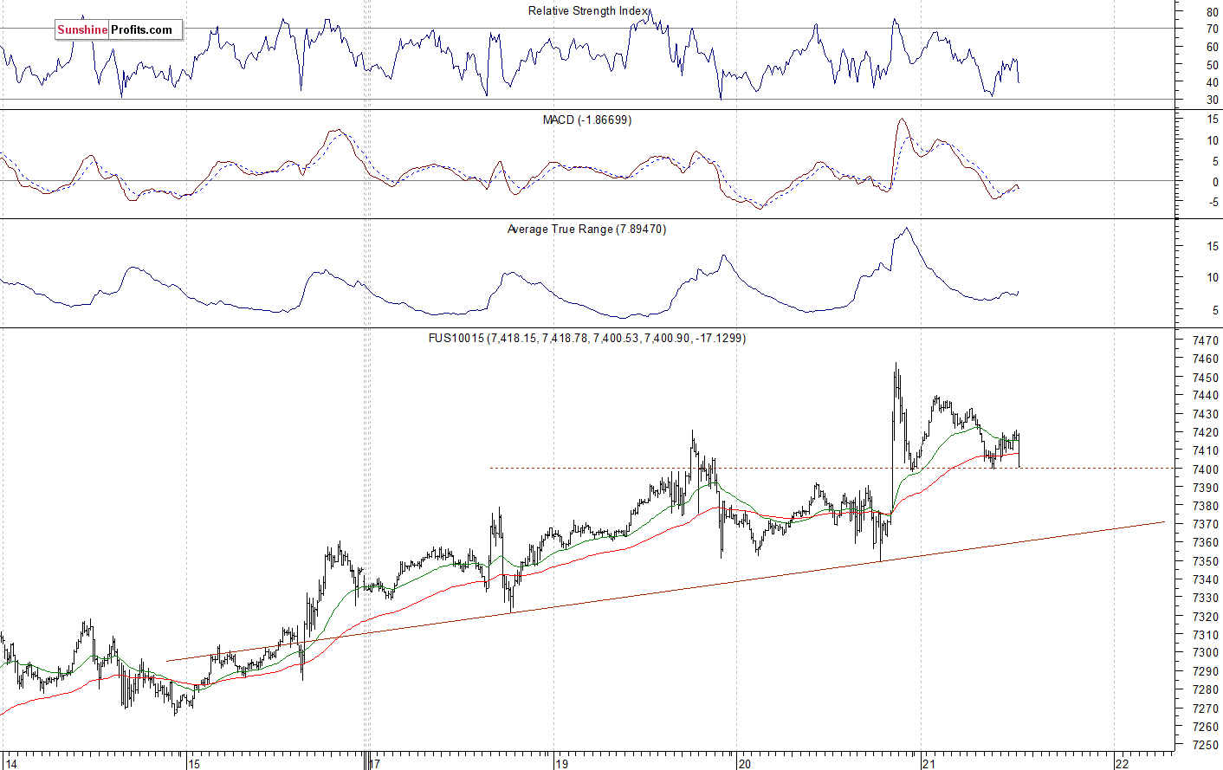Select the FUS10015 price chart title
The width and height of the screenshot is (1223, 770).
coord(587,338)
